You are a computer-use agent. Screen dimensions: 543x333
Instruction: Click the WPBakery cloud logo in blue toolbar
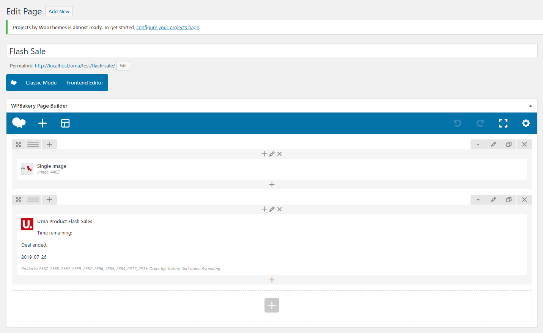[19, 123]
